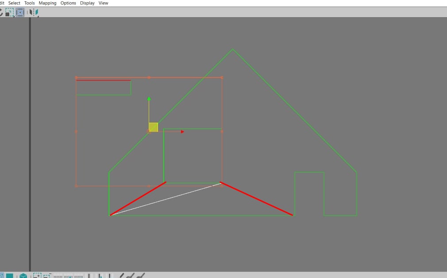Viewport: 447px width, 278px height.
Task: Click the short red selected horizontal edge
Action: pyautogui.click(x=104, y=80)
